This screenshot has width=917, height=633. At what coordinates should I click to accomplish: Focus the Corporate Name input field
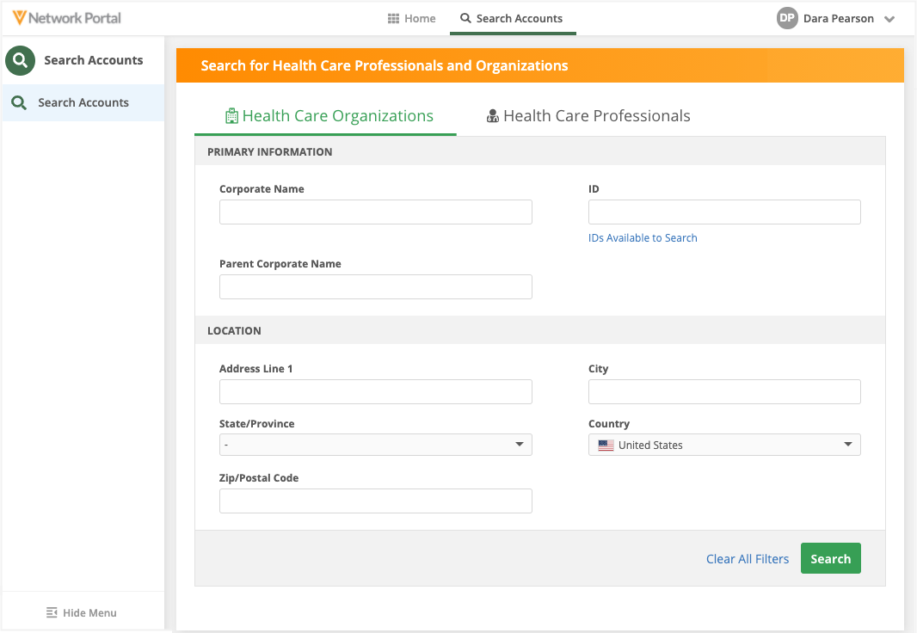(x=375, y=212)
